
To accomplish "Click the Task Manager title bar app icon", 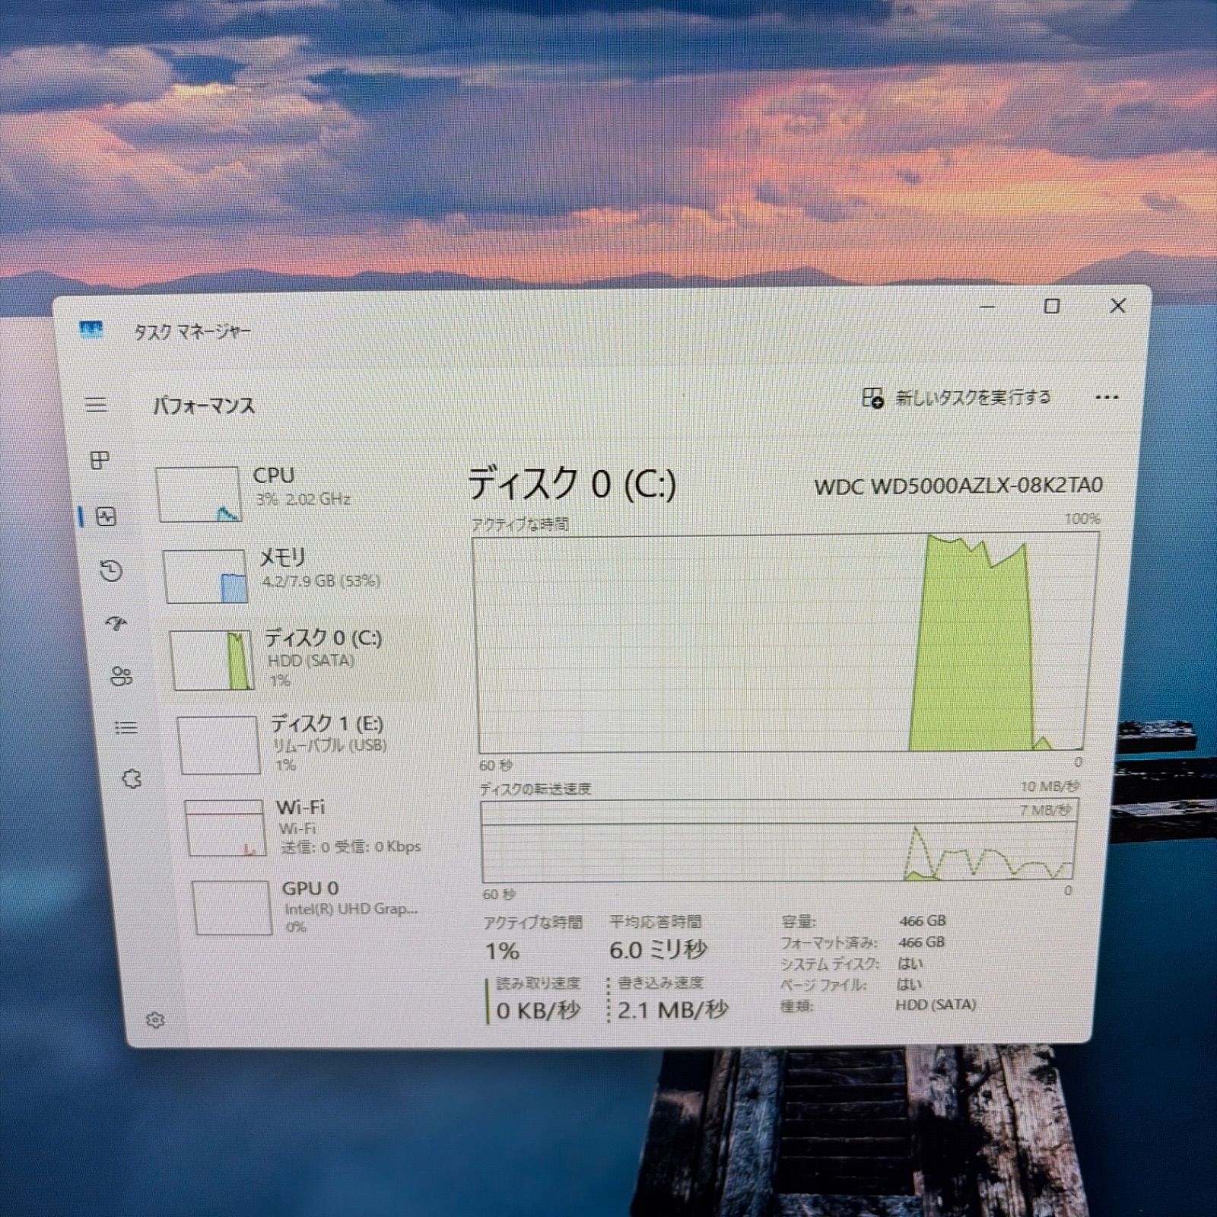I will [x=91, y=330].
